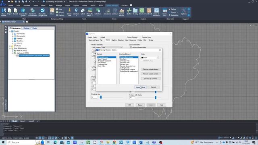Click the Elevations terrain icon
This screenshot has width=258, height=145.
[x=107, y=12]
